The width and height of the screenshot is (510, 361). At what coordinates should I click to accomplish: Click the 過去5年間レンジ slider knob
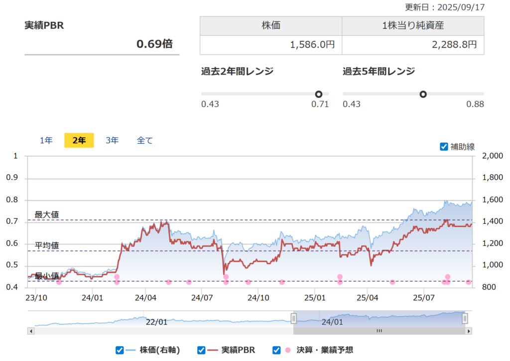[x=423, y=94]
